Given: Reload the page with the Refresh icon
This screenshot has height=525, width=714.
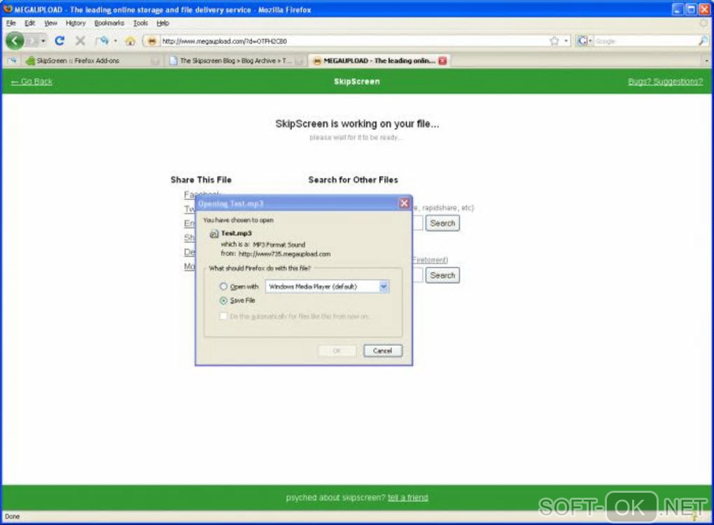Looking at the screenshot, I should 59,41.
